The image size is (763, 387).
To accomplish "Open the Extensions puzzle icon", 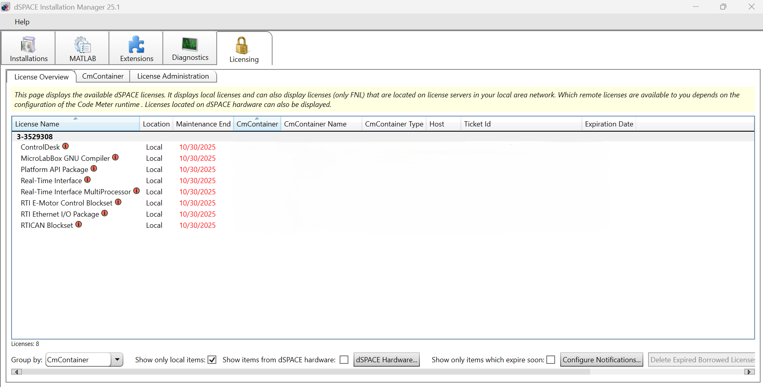I will (x=136, y=45).
